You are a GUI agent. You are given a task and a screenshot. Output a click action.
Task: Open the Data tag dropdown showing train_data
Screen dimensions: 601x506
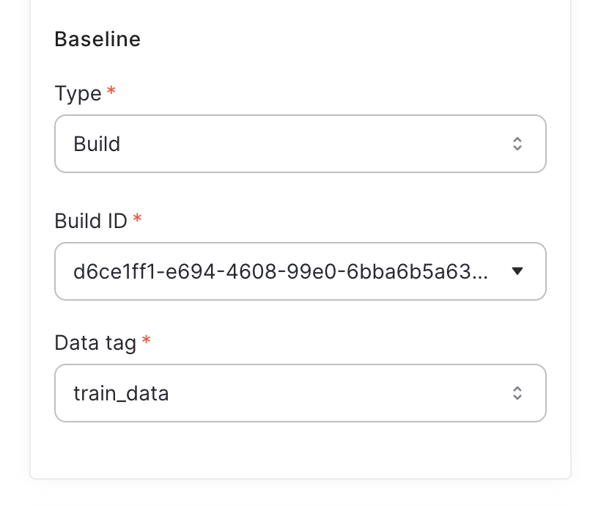tap(300, 393)
